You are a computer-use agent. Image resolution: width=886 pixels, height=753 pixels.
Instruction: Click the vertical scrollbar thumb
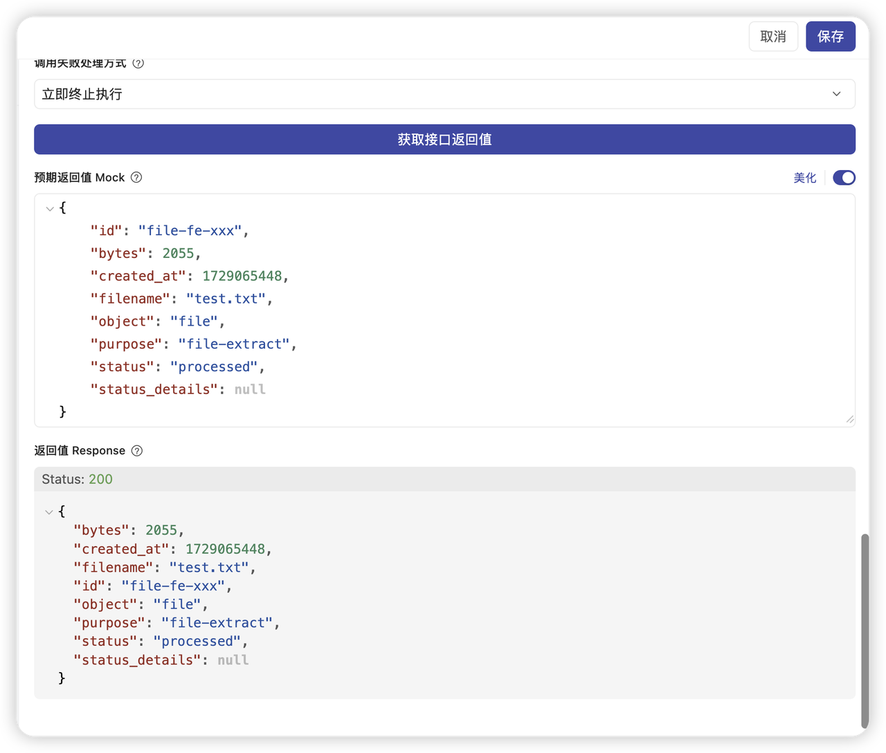tap(865, 629)
